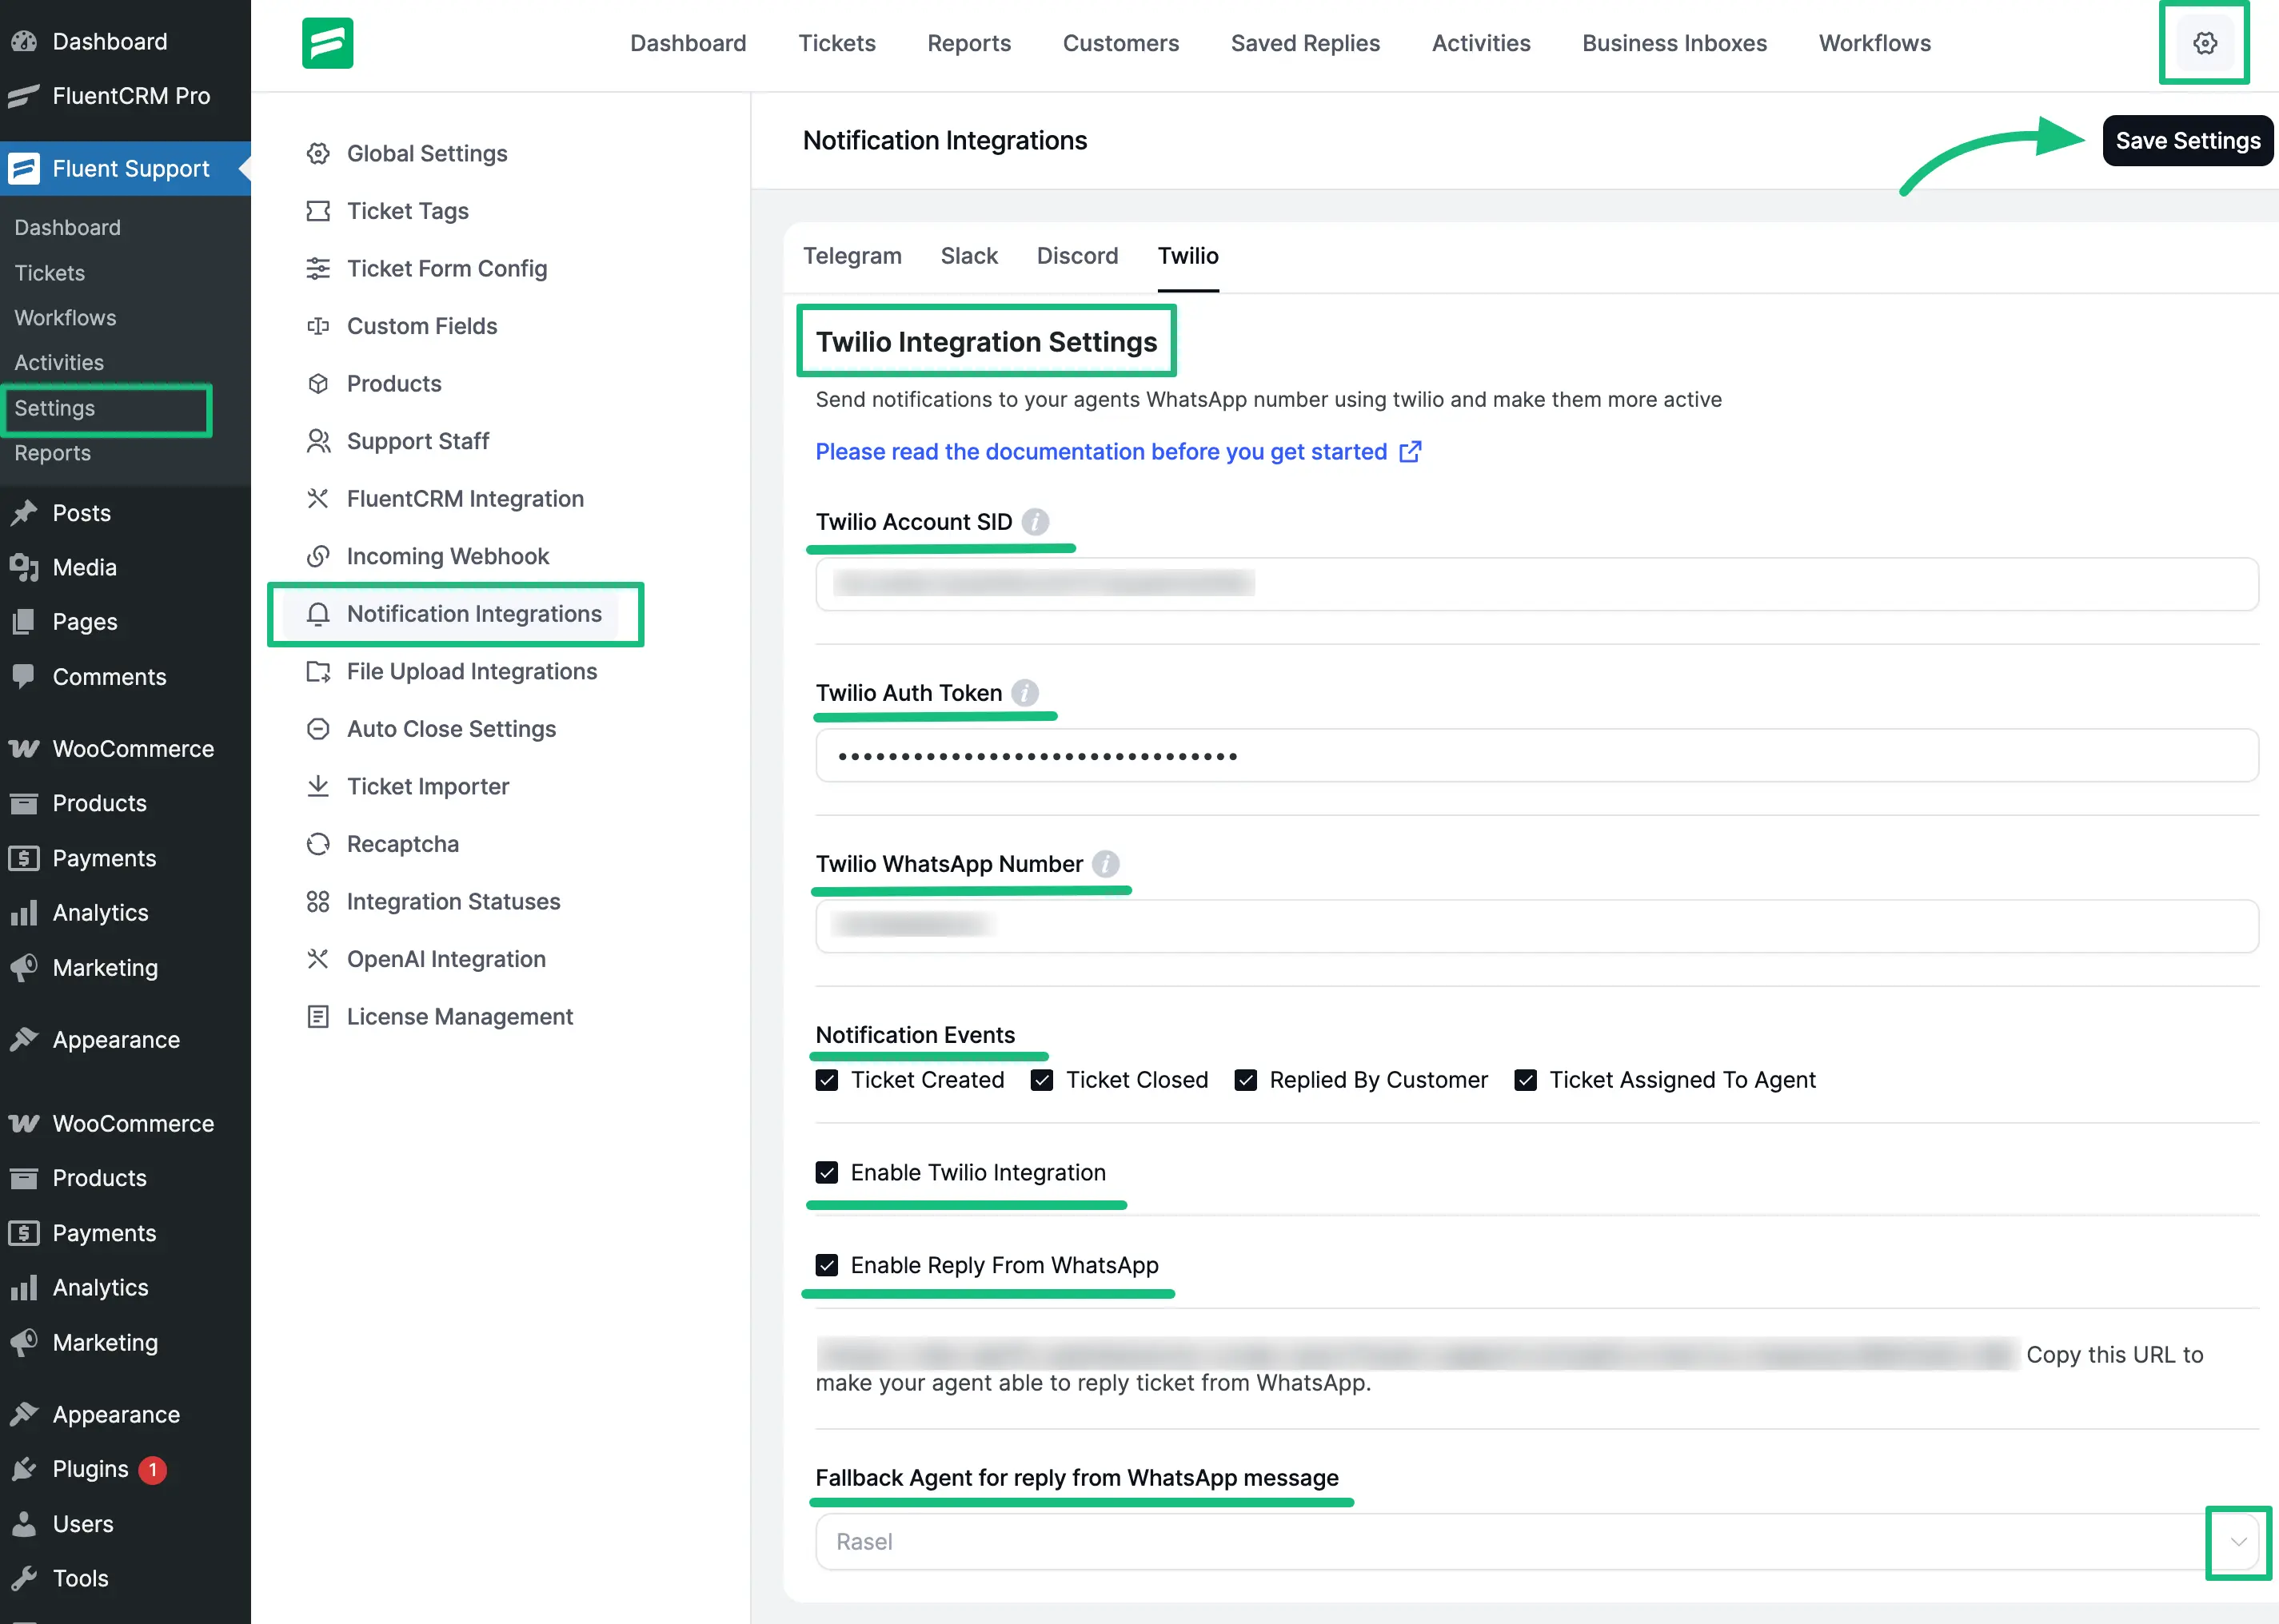Toggle the Enable Reply From WhatsApp option
This screenshot has height=1624, width=2279.
(x=828, y=1265)
